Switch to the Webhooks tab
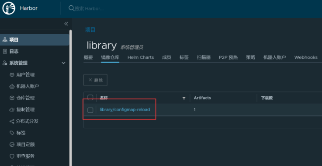This screenshot has width=322, height=166. pyautogui.click(x=306, y=57)
